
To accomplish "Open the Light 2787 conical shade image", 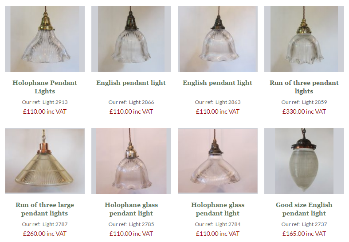I will coord(45,161).
